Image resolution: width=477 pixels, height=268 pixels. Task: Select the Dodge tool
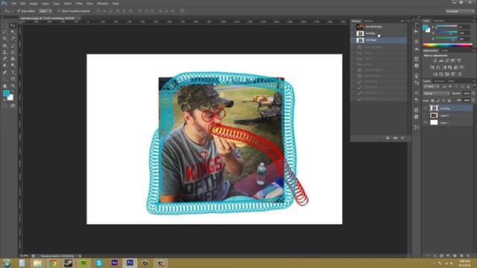[x=13, y=65]
